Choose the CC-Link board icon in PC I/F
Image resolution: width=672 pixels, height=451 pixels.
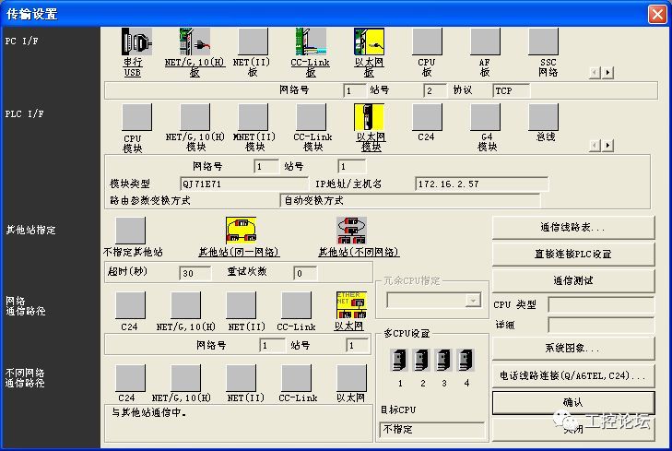click(x=311, y=42)
